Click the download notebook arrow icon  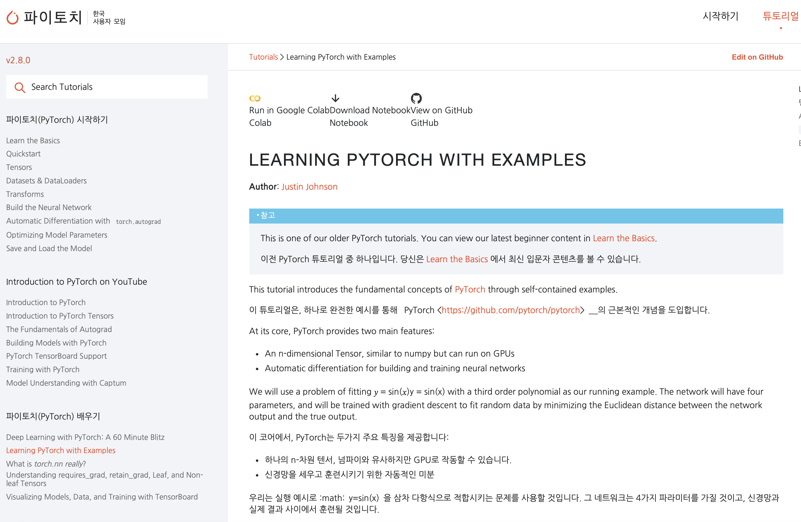click(x=335, y=98)
